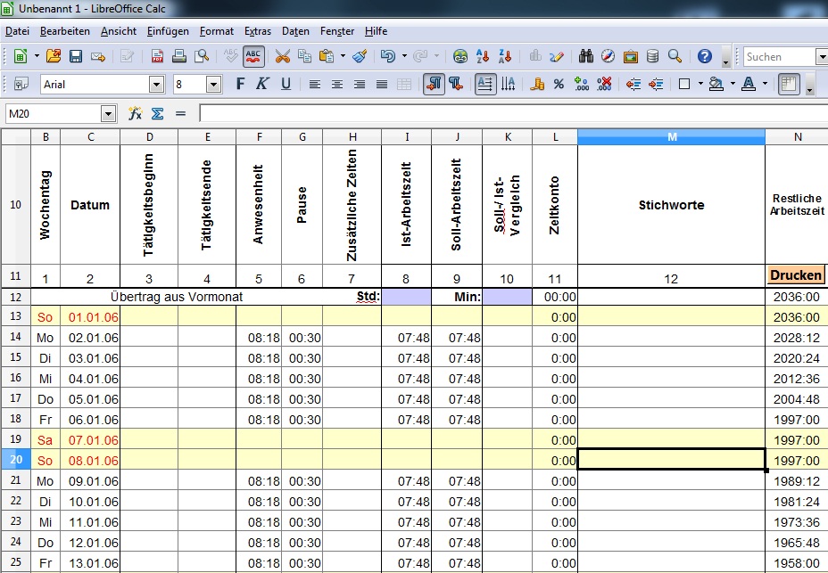Viewport: 828px width, 573px height.
Task: Open data sources database icon
Action: point(653,56)
